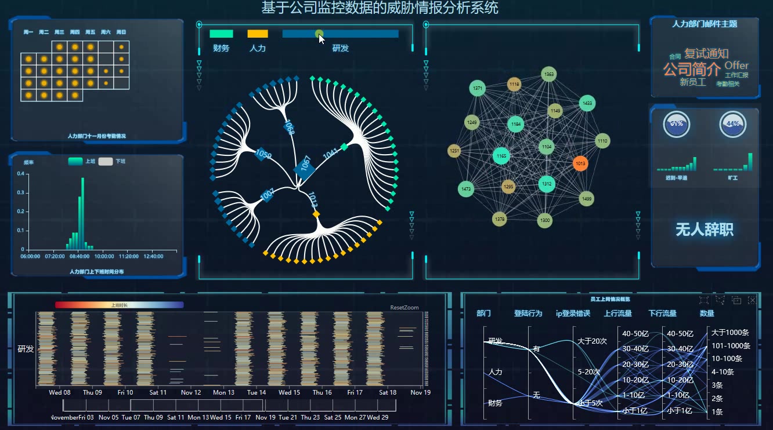Click the word 新员工 in the word cloud
The height and width of the screenshot is (430, 773).
[x=693, y=82]
